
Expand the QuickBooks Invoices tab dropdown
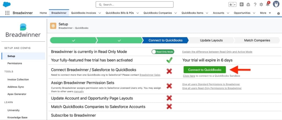tap(100, 13)
